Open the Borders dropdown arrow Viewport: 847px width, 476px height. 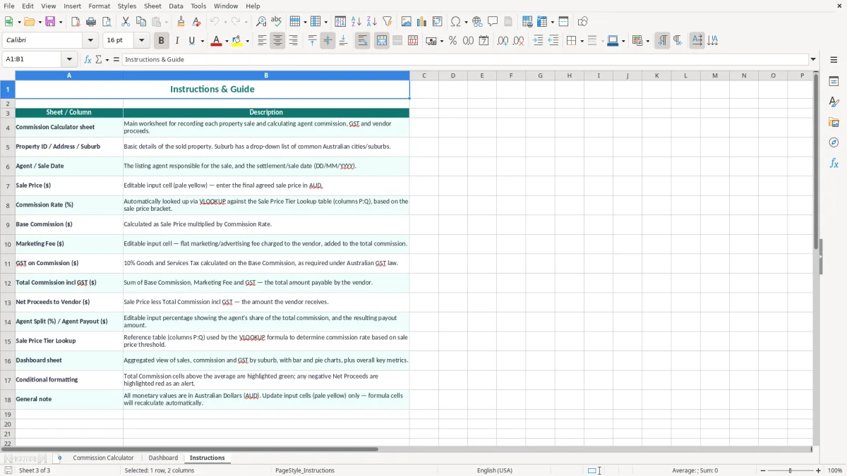pyautogui.click(x=582, y=41)
